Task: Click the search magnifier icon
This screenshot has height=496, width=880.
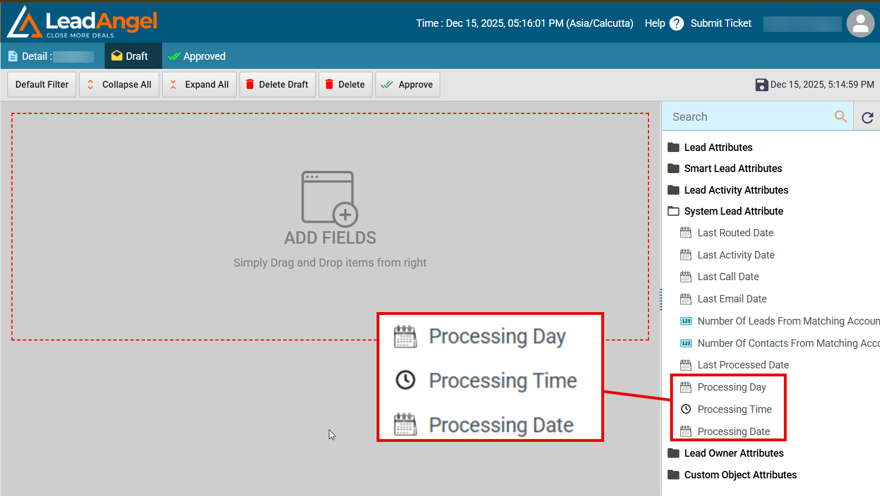Action: (x=840, y=116)
